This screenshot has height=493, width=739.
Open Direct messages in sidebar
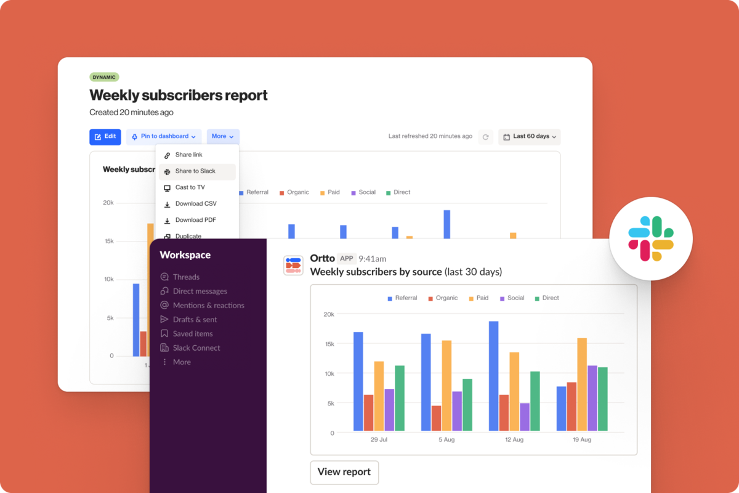(x=200, y=291)
